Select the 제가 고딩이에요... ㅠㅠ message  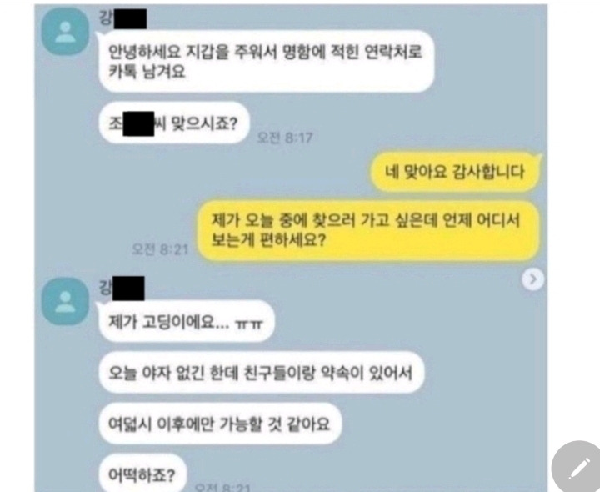[187, 322]
